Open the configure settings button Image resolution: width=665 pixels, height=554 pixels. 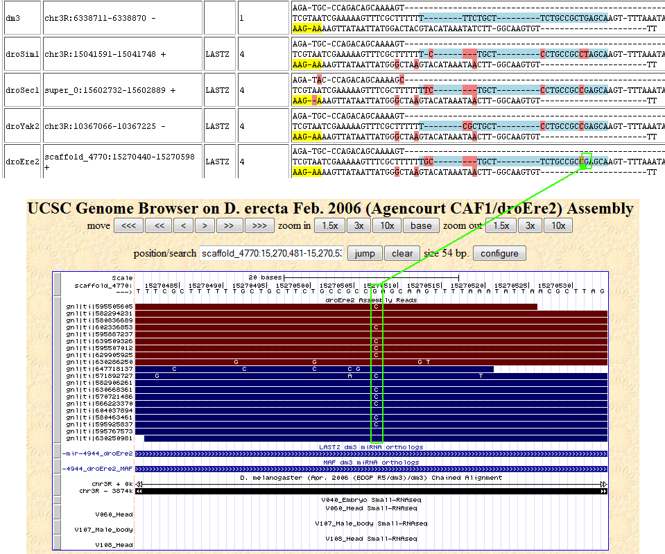tap(499, 253)
